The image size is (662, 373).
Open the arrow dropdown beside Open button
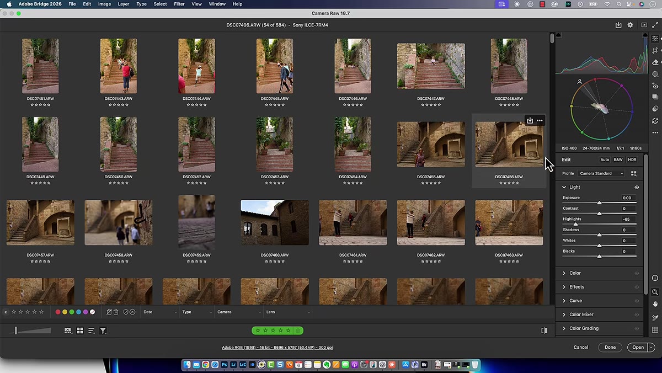point(651,347)
